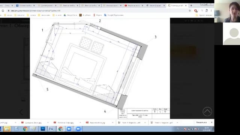Click the taskbar clock
Viewport: 240px width, 135px height.
(206, 129)
